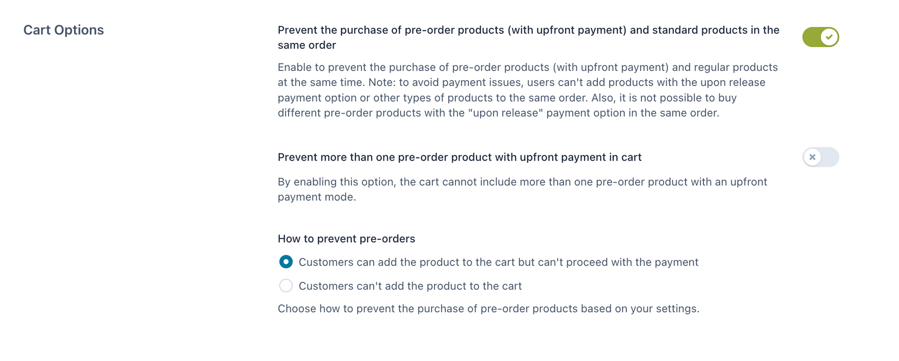Image resolution: width=899 pixels, height=361 pixels.
Task: Click the X icon in the disabled toggle
Action: [x=813, y=157]
